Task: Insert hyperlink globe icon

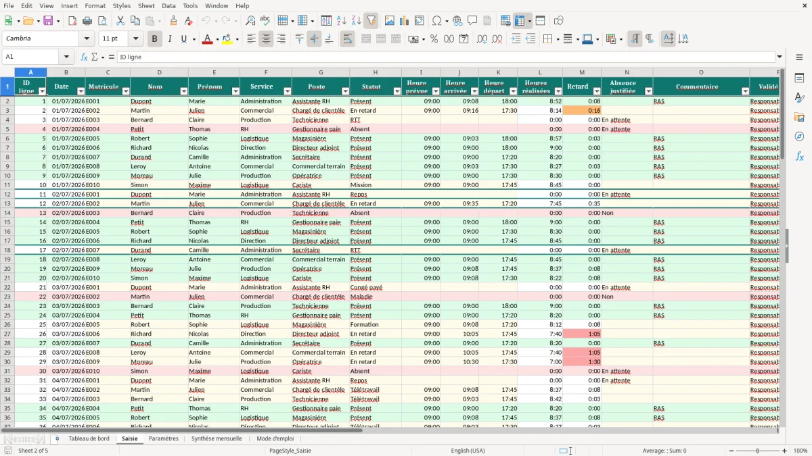Action: [457, 21]
